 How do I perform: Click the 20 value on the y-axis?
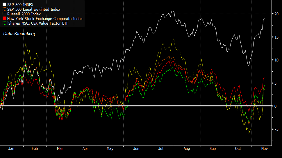(276, 14)
